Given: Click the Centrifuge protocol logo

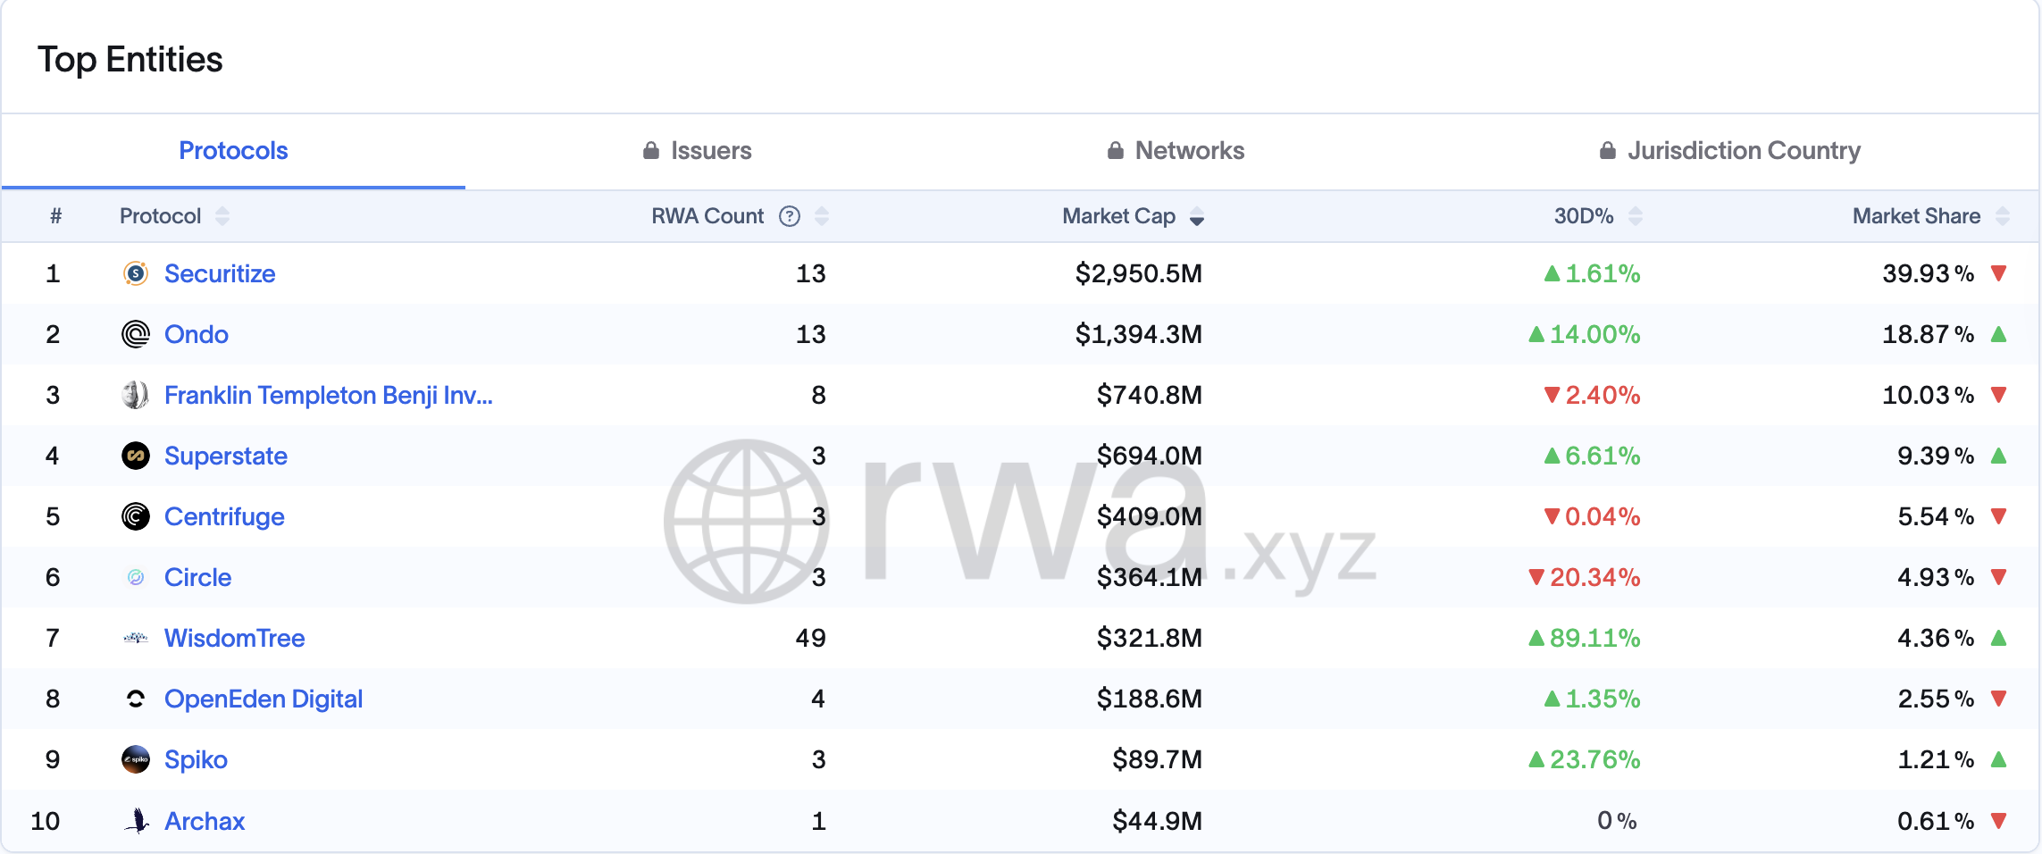Looking at the screenshot, I should (x=135, y=516).
